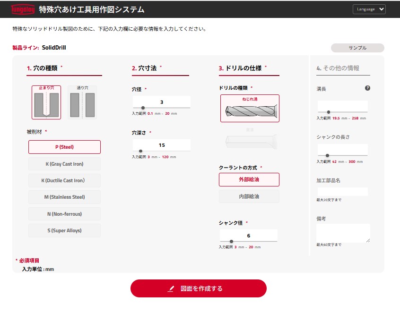Choose the straight flute drill image
Viewport: 400px width, 329px height.
(x=249, y=139)
